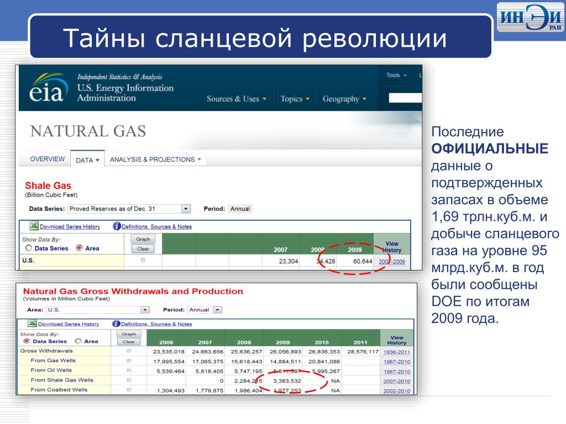Click info icon beside Shale Gas Definitions link
566x424 pixels.
[x=117, y=226]
